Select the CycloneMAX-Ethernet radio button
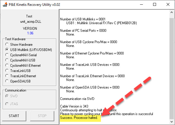 tap(7, 65)
